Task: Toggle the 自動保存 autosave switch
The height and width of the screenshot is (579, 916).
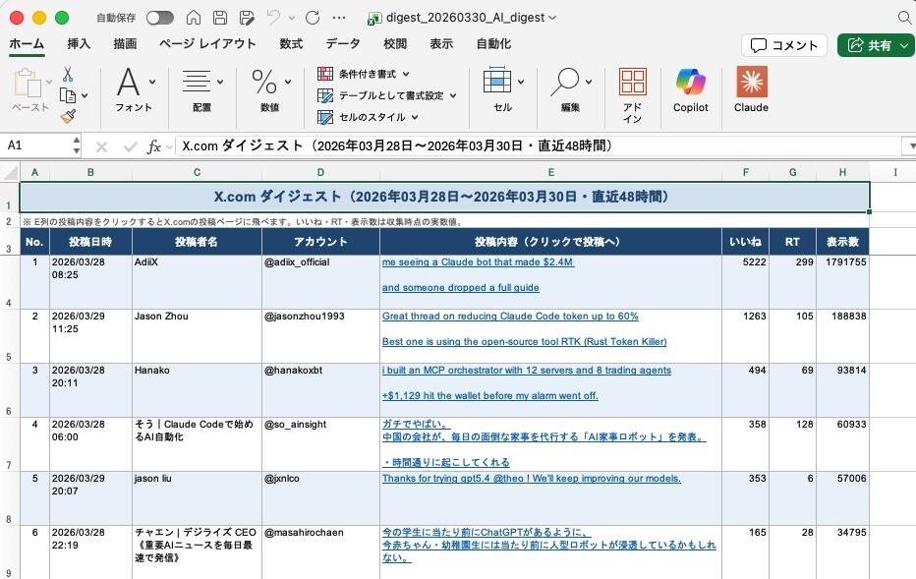Action: click(159, 18)
